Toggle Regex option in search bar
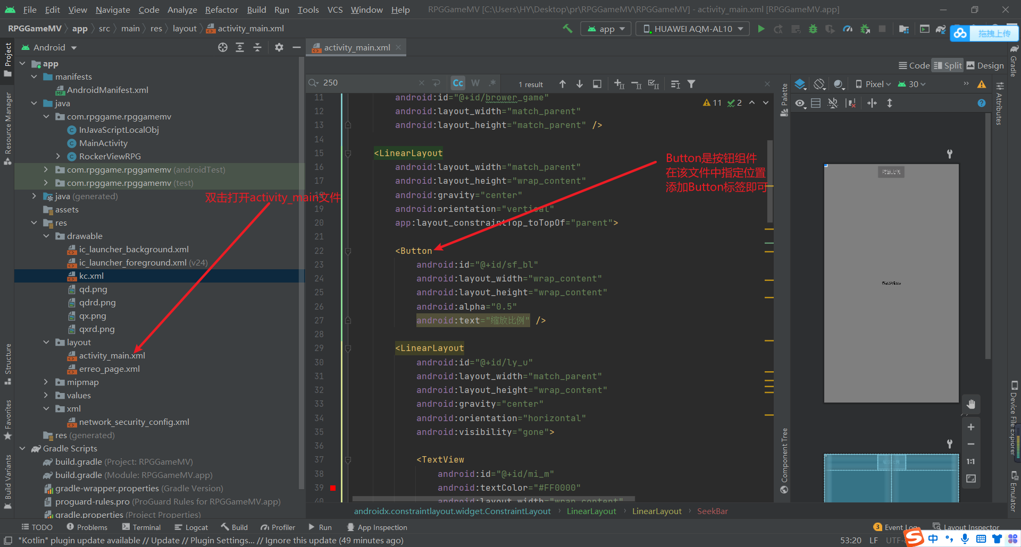The image size is (1021, 547). (492, 83)
